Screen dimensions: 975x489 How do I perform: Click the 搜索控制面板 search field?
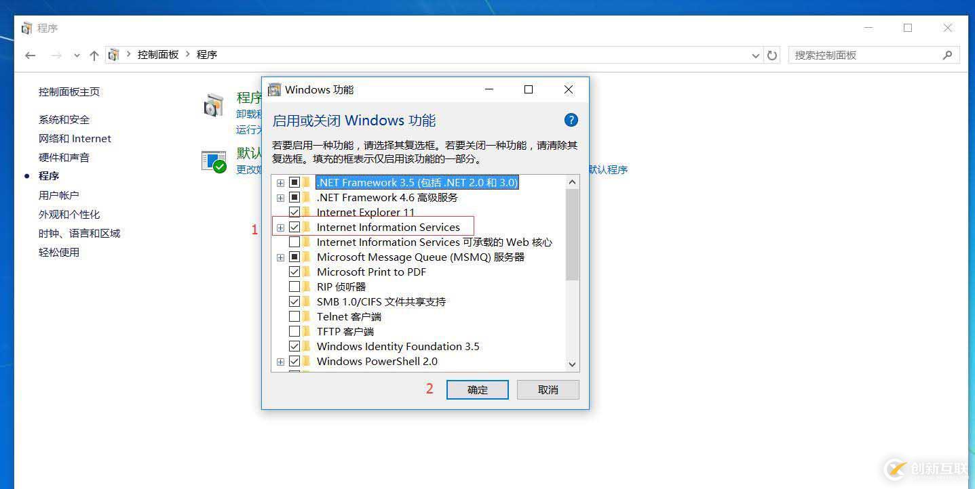click(x=867, y=55)
